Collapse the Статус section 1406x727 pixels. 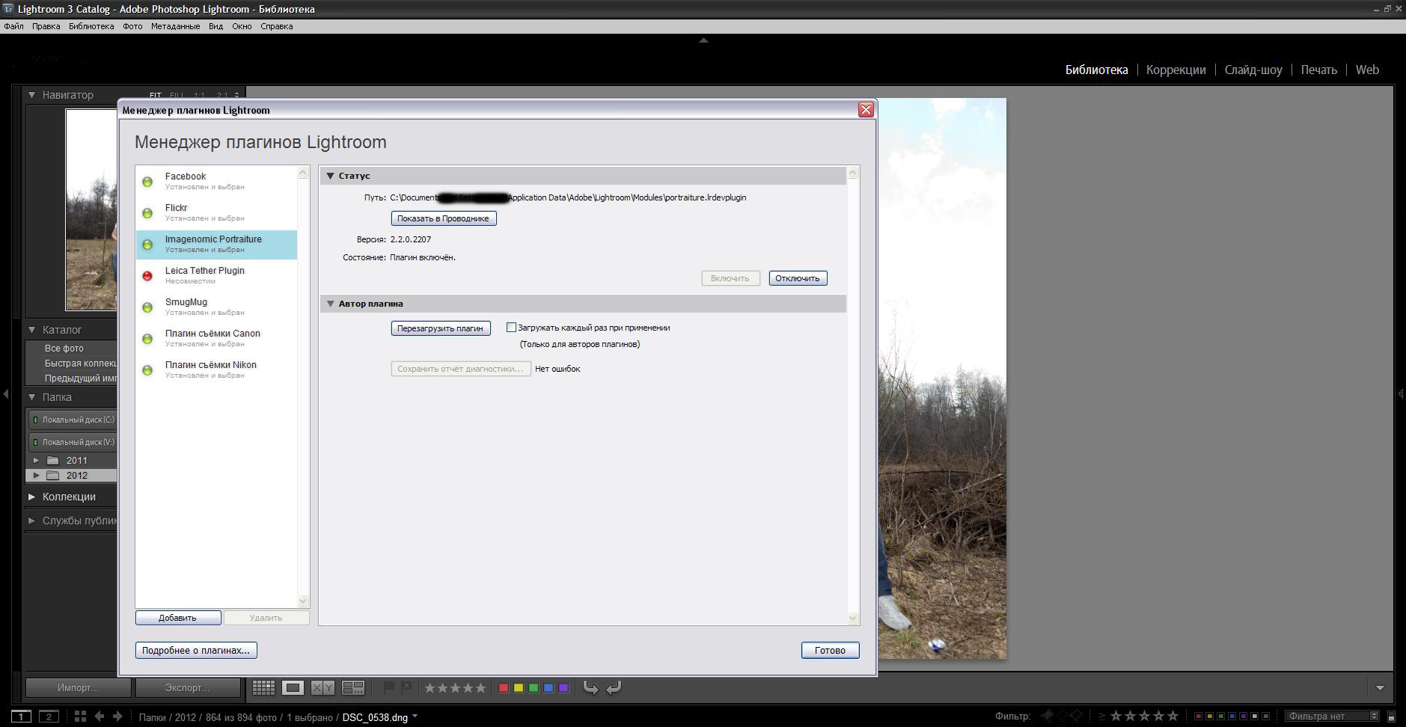(330, 176)
